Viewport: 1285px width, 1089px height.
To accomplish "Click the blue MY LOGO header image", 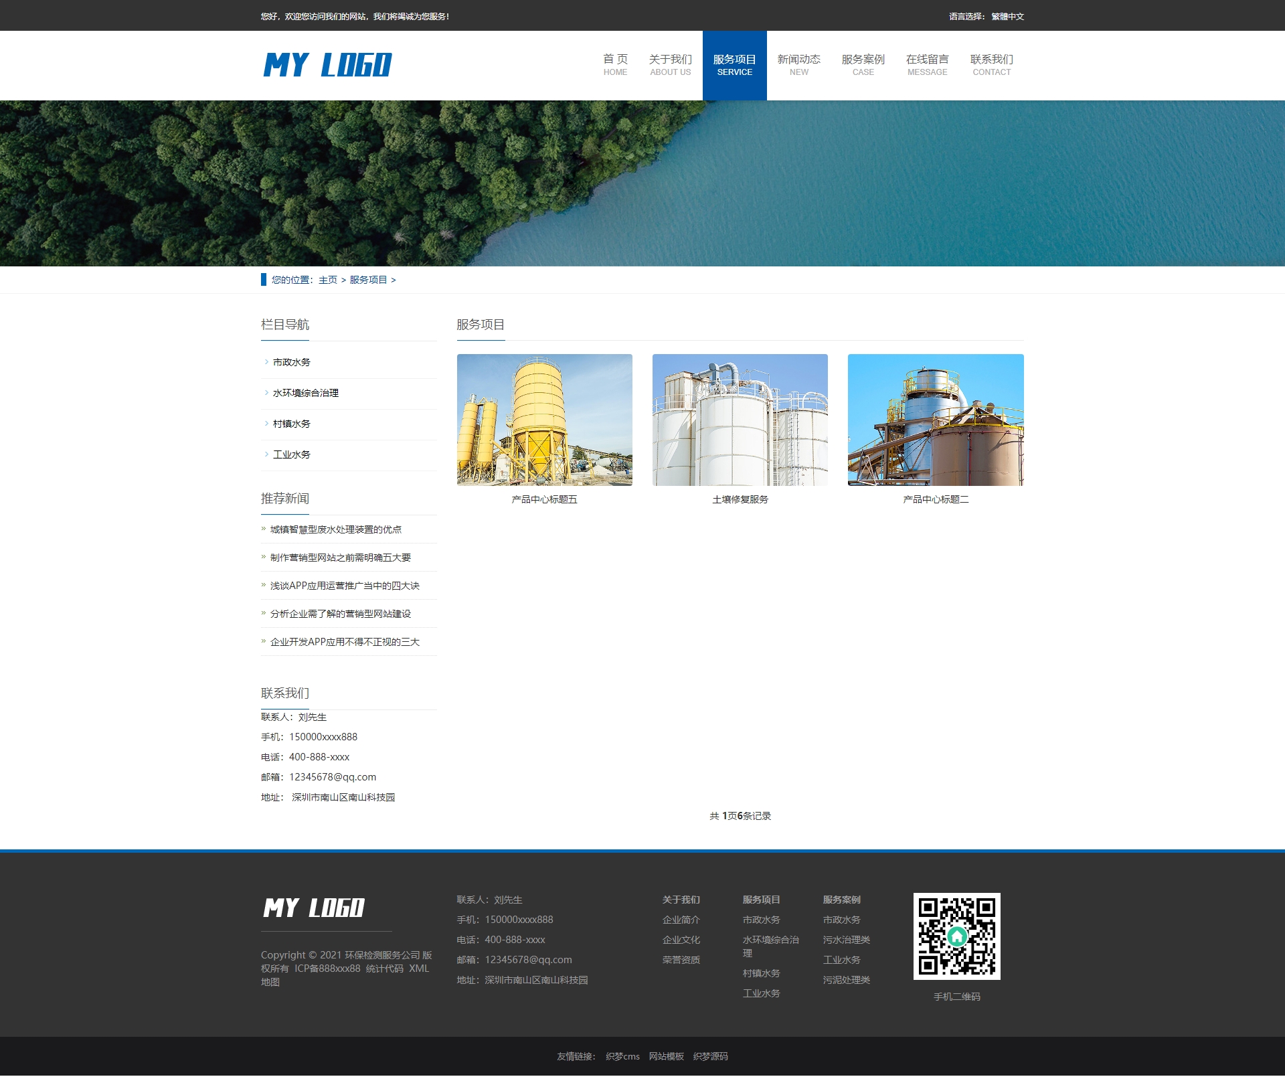I will tap(327, 66).
